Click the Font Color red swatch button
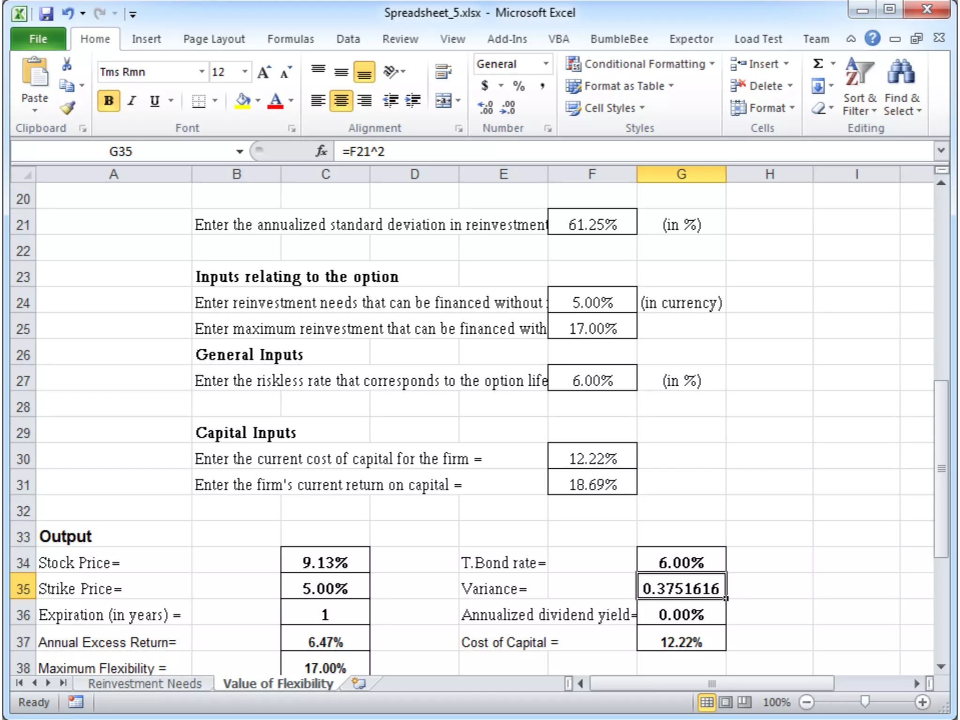960x720 pixels. (276, 101)
